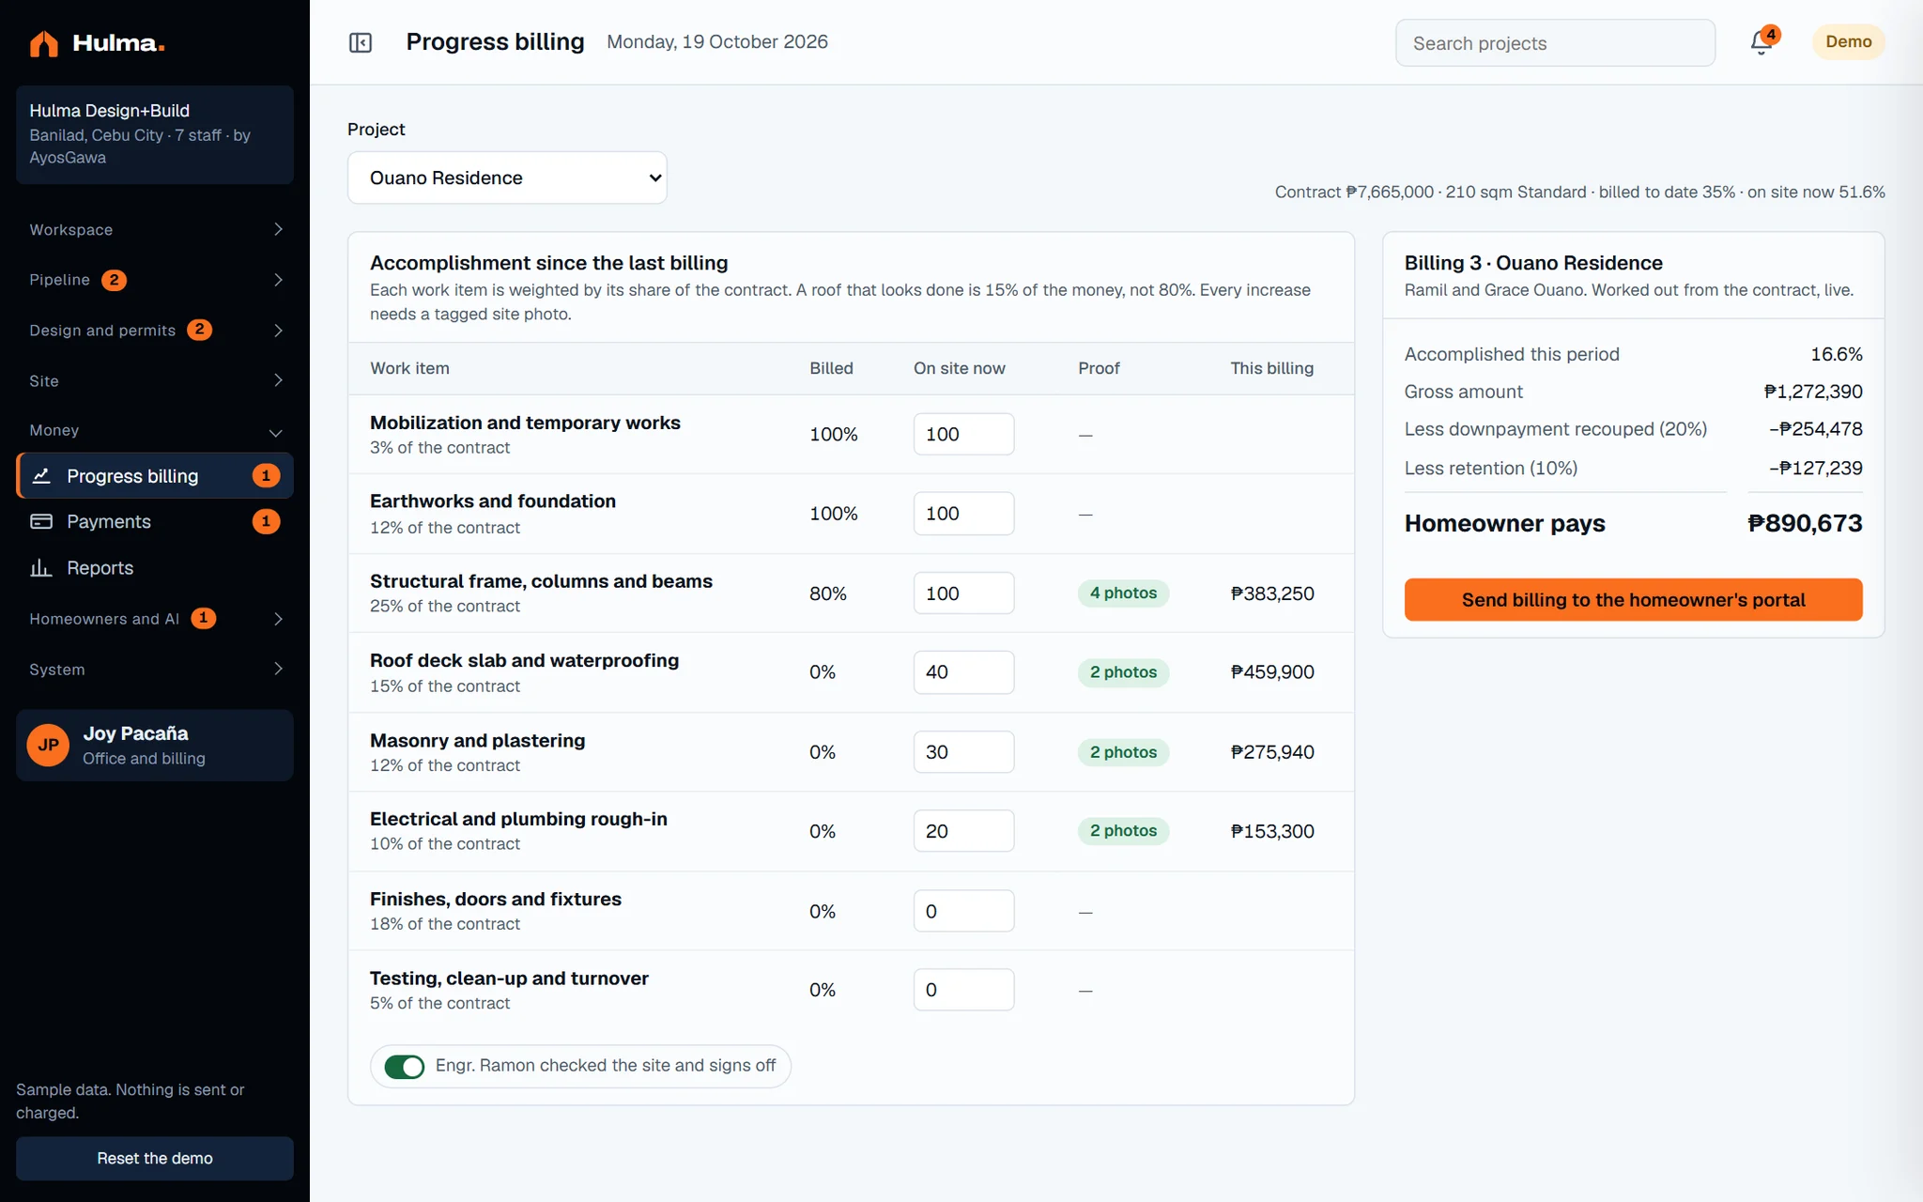Toggle Engr. Ramon site sign-off switch
The image size is (1923, 1202).
pos(405,1067)
